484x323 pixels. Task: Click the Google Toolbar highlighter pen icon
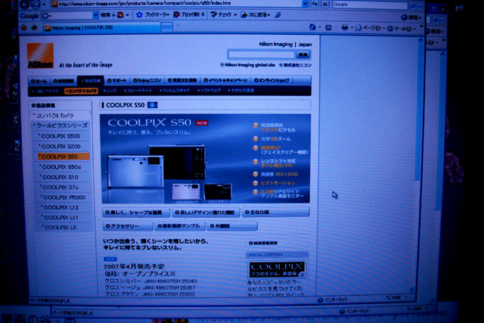278,14
